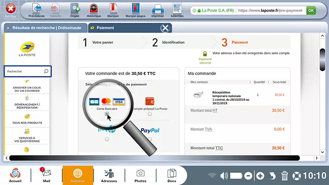
Task: Click the La Poste logo
Action: [x=27, y=49]
